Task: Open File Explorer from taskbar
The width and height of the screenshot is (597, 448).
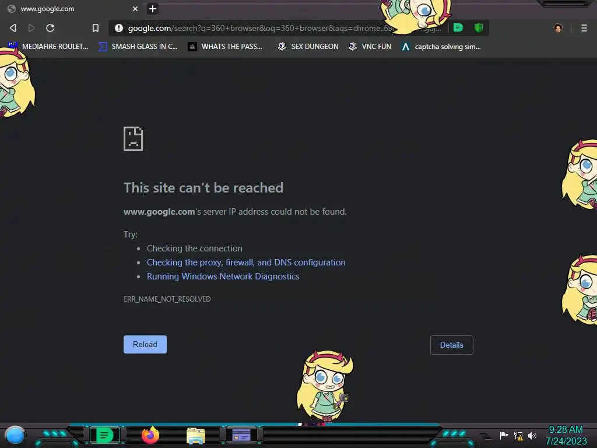Action: (x=196, y=436)
